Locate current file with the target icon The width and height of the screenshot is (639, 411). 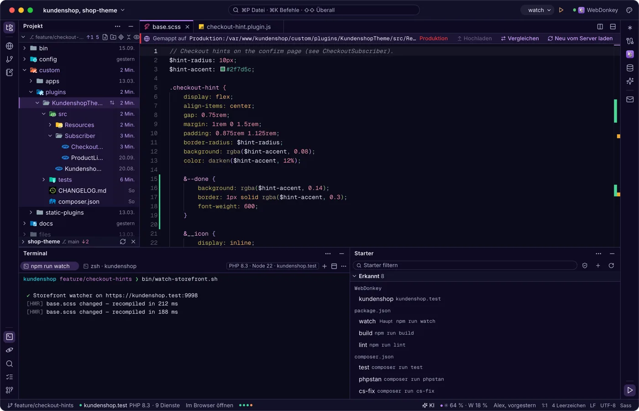click(x=121, y=37)
